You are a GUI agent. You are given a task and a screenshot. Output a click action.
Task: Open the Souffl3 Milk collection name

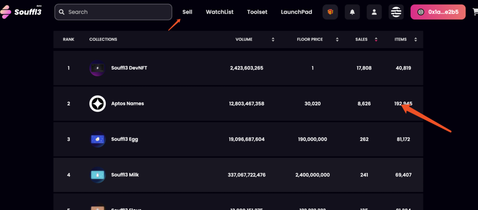(125, 175)
